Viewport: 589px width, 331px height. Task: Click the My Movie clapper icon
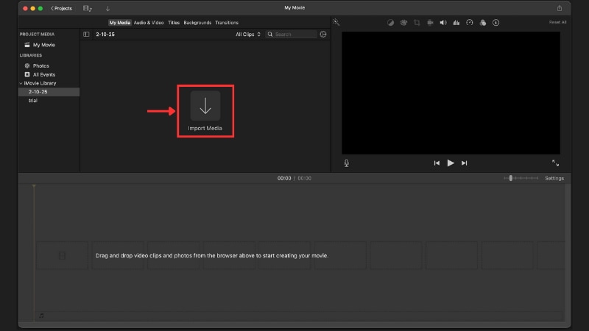tap(27, 45)
